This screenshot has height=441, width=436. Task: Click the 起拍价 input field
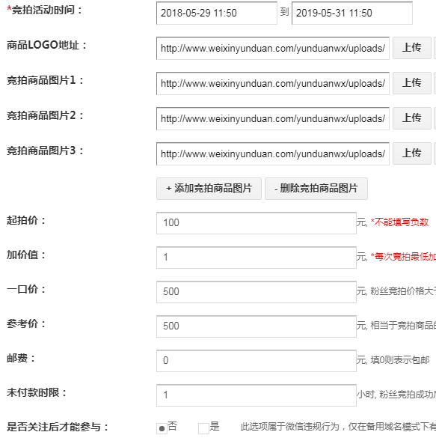coord(257,223)
